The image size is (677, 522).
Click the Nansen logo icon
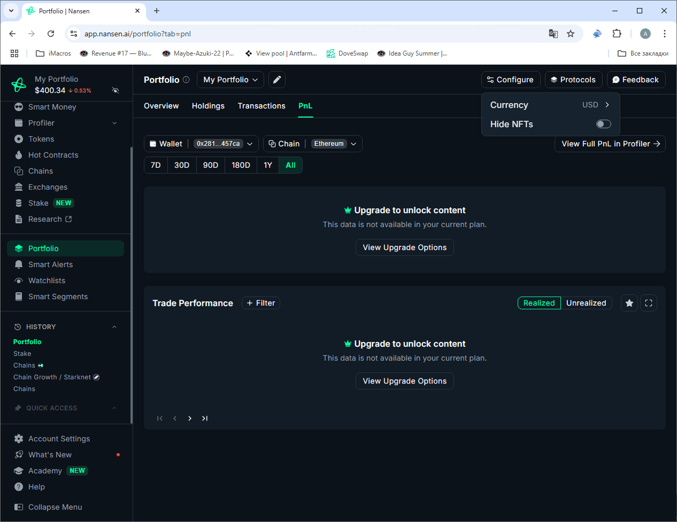19,84
